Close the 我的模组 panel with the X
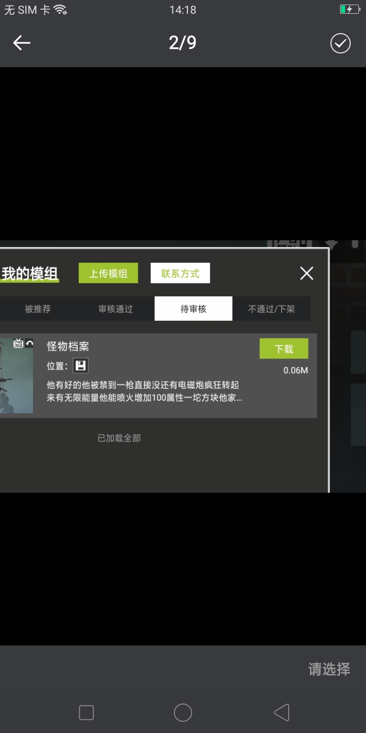Screen dimensions: 366x733 [307, 273]
